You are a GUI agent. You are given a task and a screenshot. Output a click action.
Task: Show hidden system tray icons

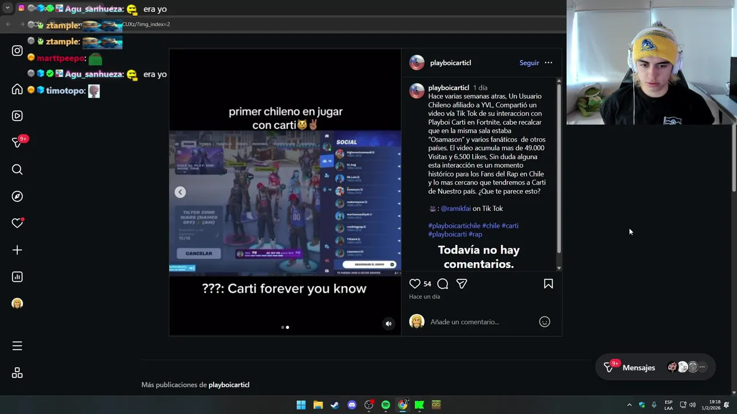click(629, 405)
